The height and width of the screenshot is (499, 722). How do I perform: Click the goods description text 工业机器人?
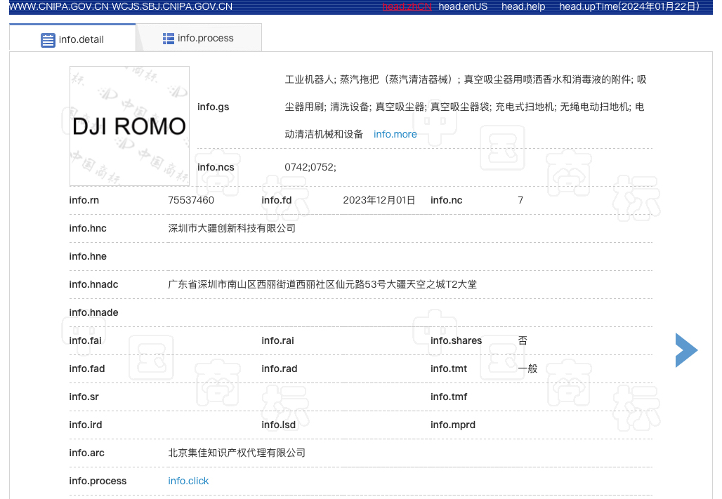[310, 79]
